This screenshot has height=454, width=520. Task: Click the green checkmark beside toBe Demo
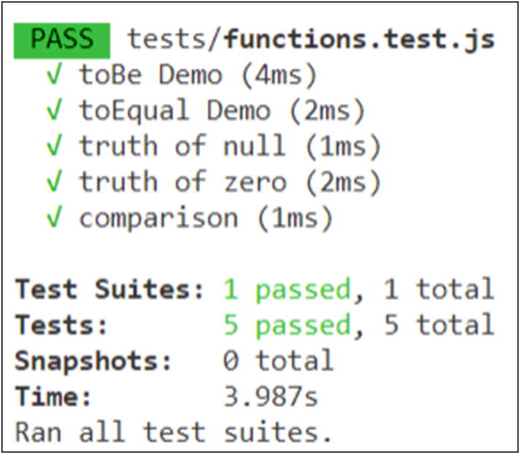click(x=53, y=75)
